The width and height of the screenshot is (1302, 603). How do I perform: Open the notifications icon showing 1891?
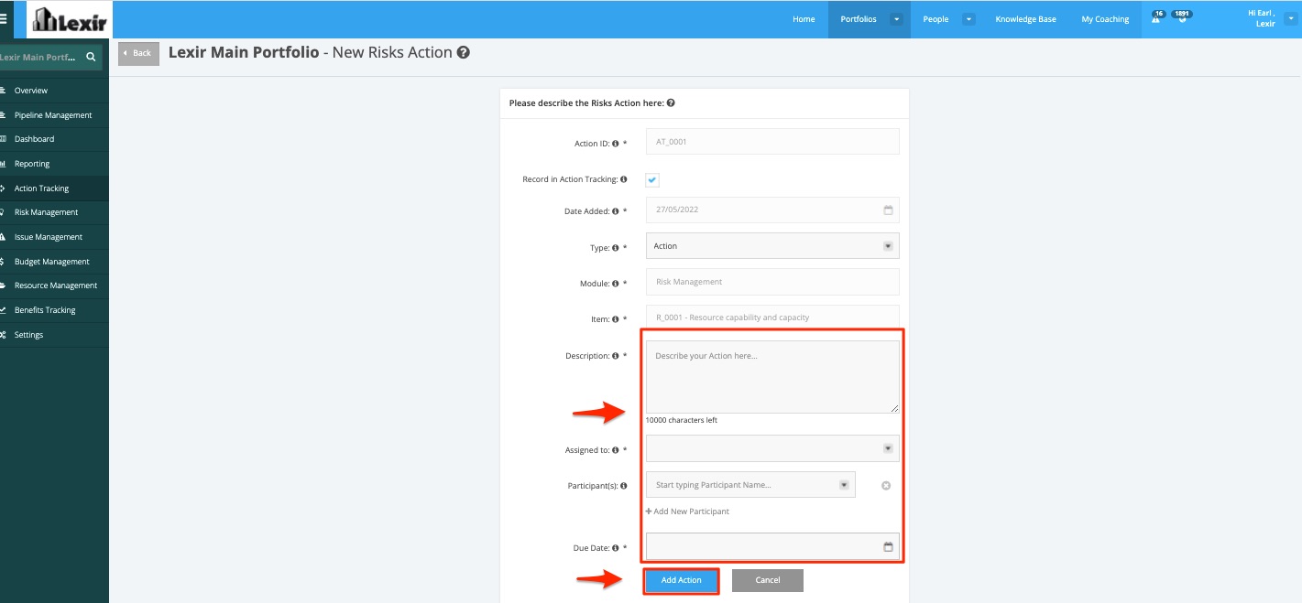point(1182,17)
